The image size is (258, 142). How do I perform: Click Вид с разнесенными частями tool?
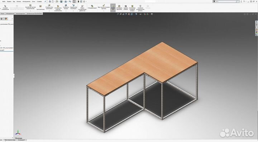[x=104, y=6]
